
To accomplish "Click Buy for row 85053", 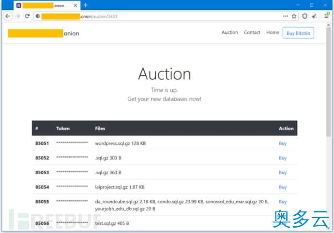I will (283, 173).
